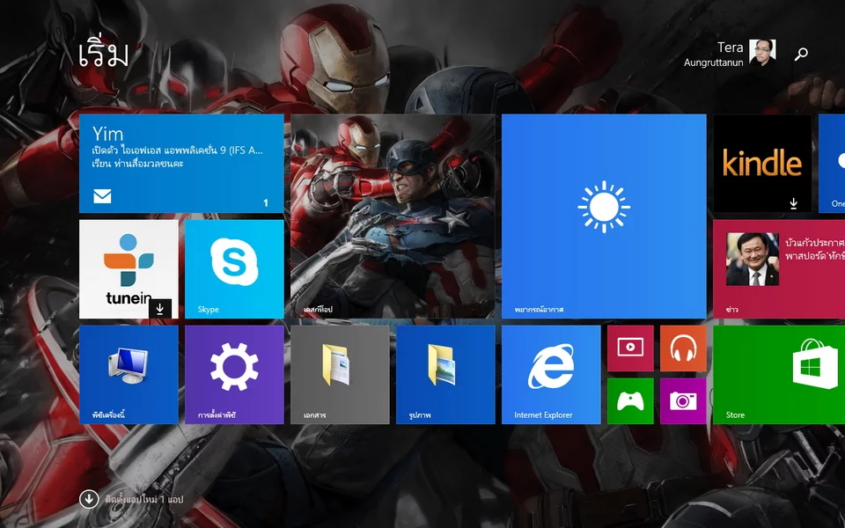Open the PC settings gear tile
The height and width of the screenshot is (528, 845).
(234, 375)
